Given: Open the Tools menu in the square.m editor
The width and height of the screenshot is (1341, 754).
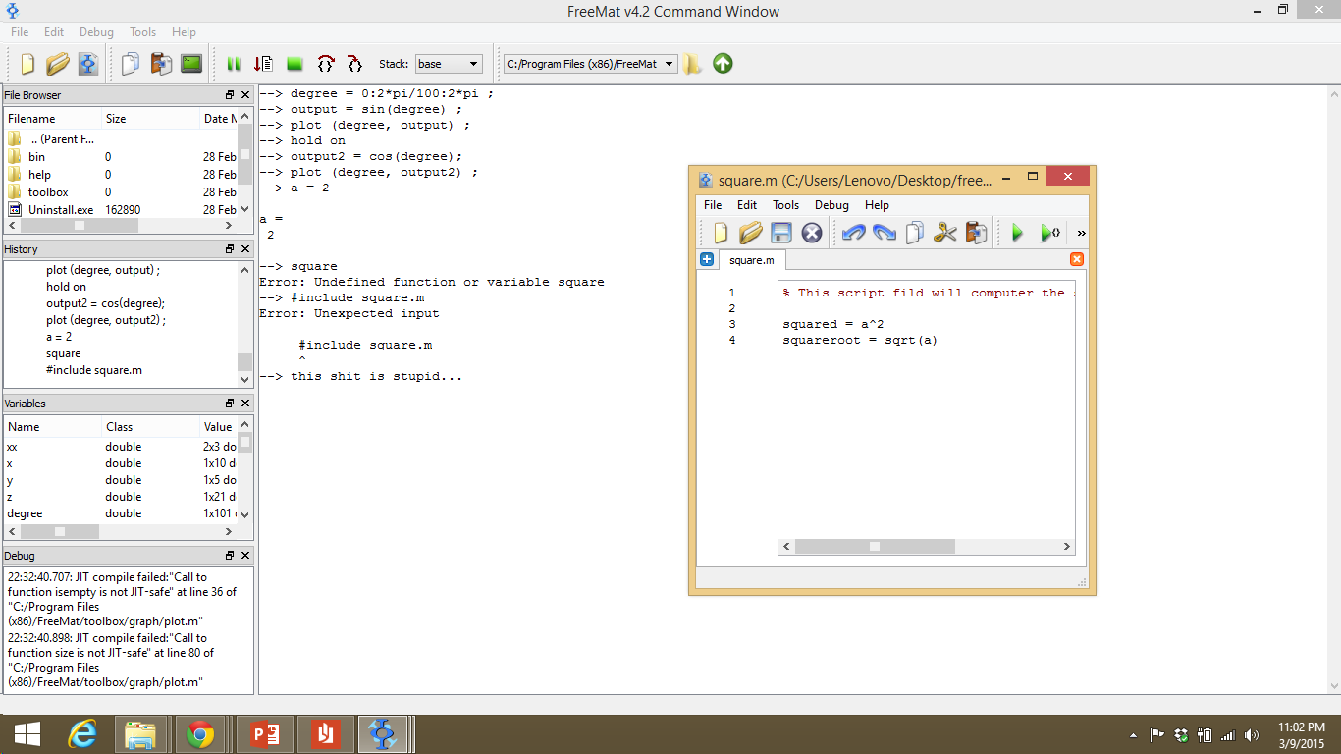Looking at the screenshot, I should 786,205.
